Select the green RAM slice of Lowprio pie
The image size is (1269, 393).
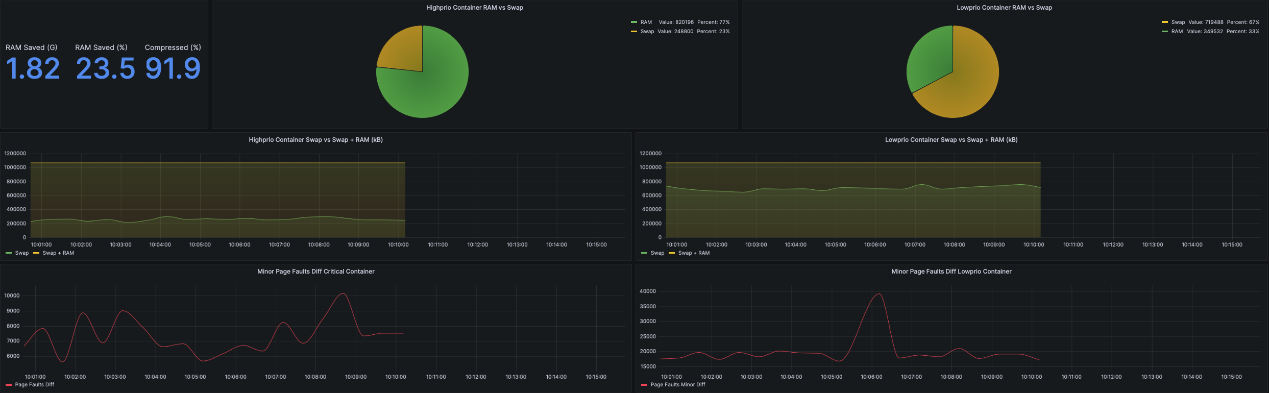(930, 60)
